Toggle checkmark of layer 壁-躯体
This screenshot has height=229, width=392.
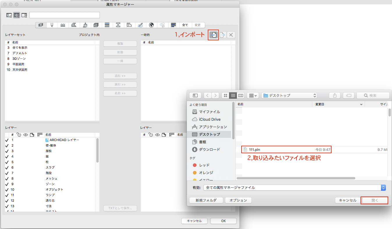point(7,146)
